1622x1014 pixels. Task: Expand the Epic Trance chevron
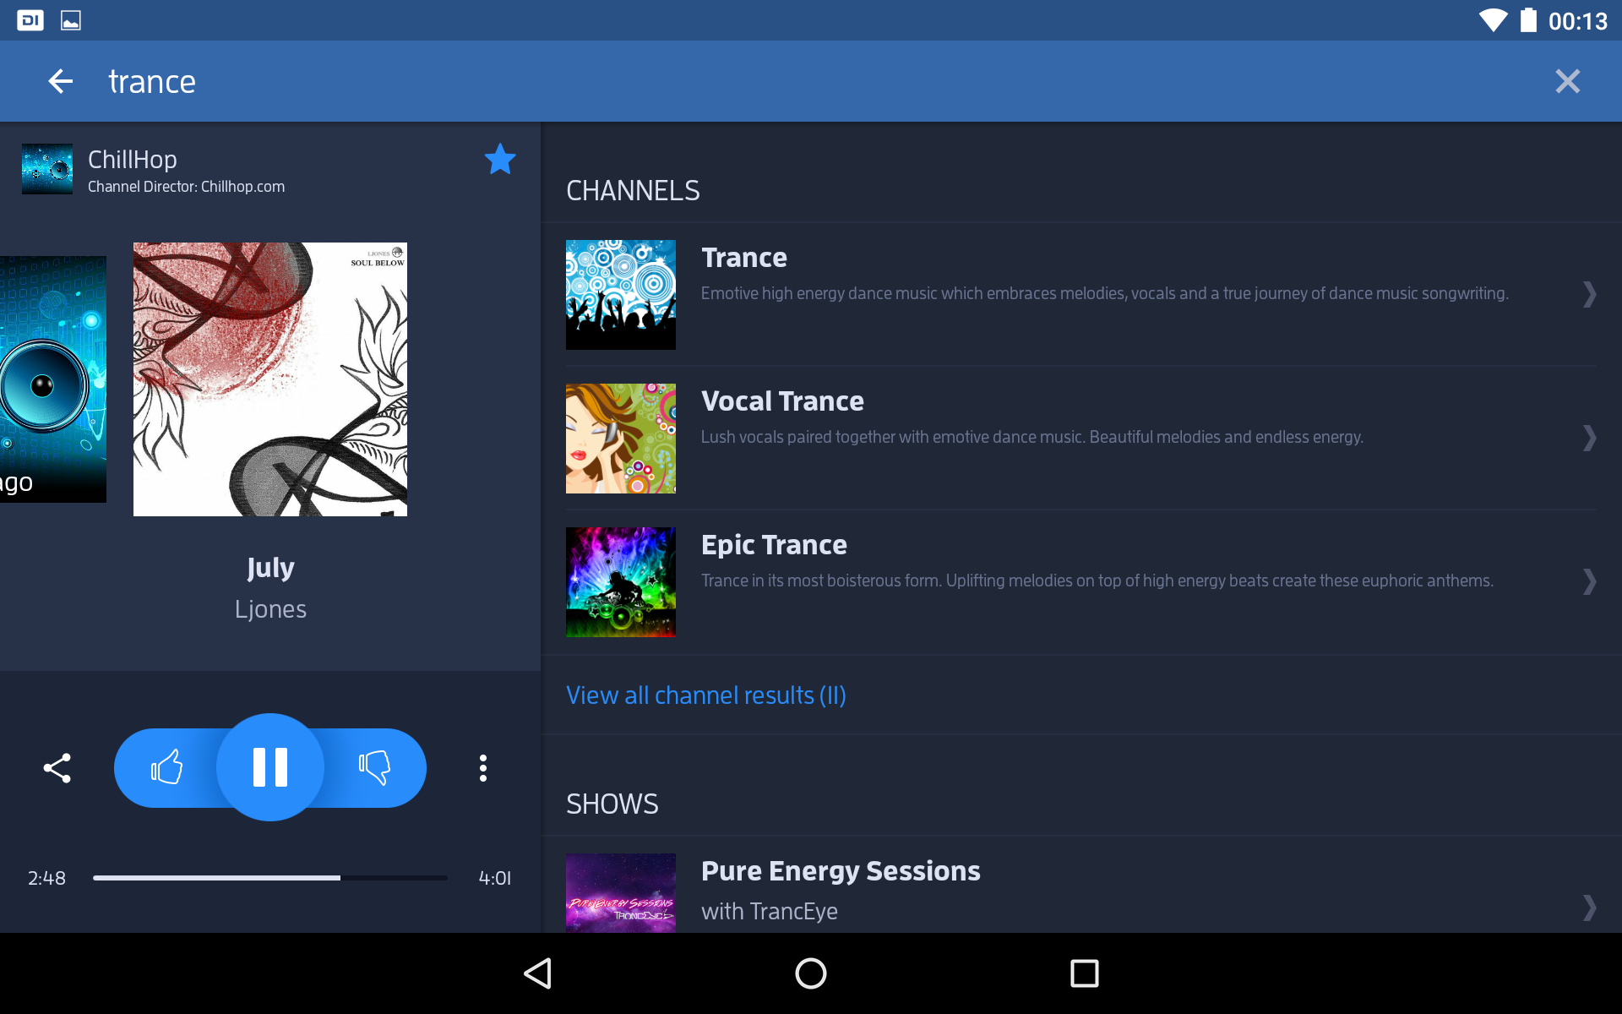click(x=1589, y=581)
